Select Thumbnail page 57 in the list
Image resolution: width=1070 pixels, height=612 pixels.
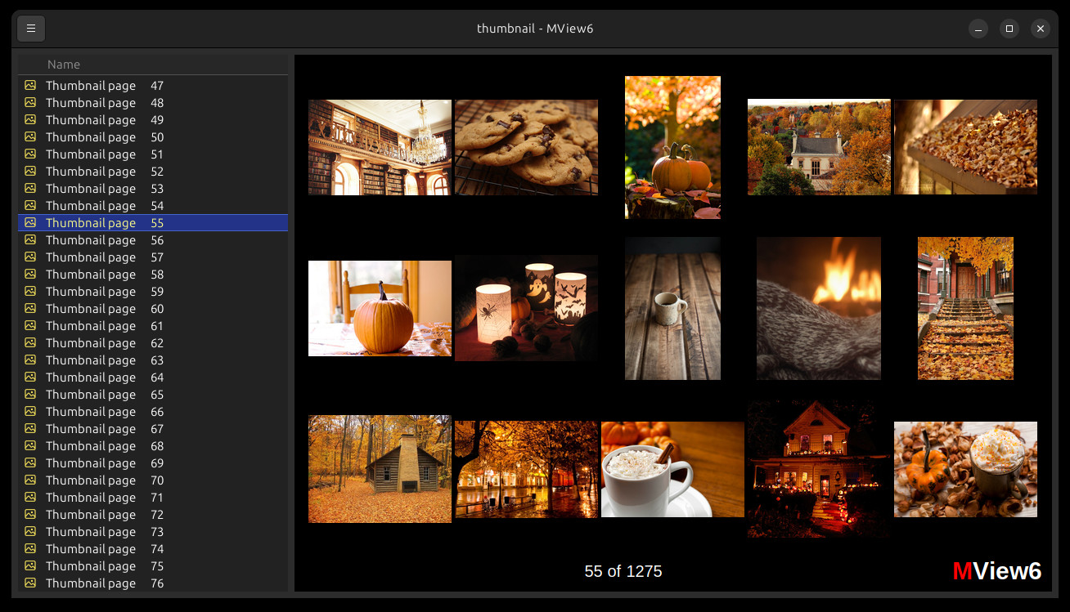point(153,257)
